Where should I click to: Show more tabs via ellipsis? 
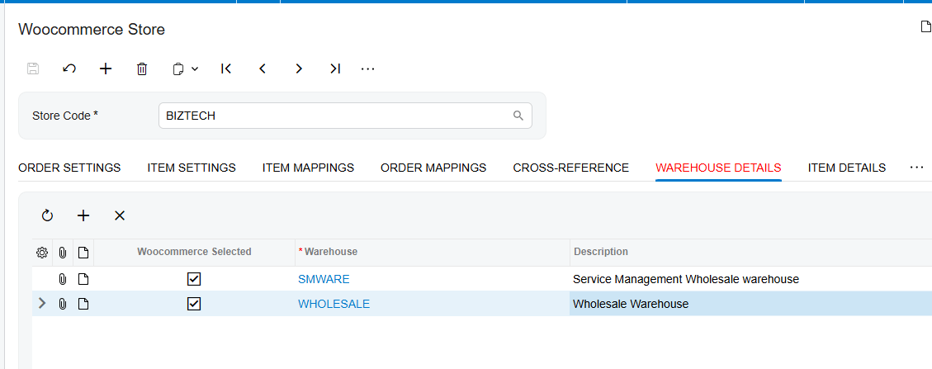(x=916, y=168)
